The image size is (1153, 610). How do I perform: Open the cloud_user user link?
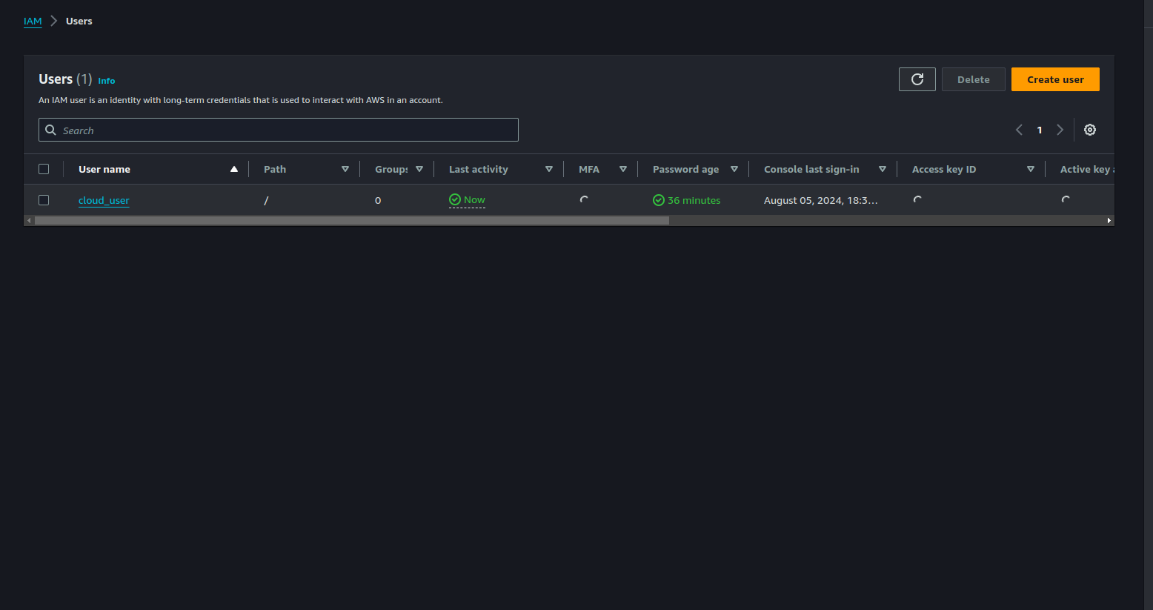104,200
